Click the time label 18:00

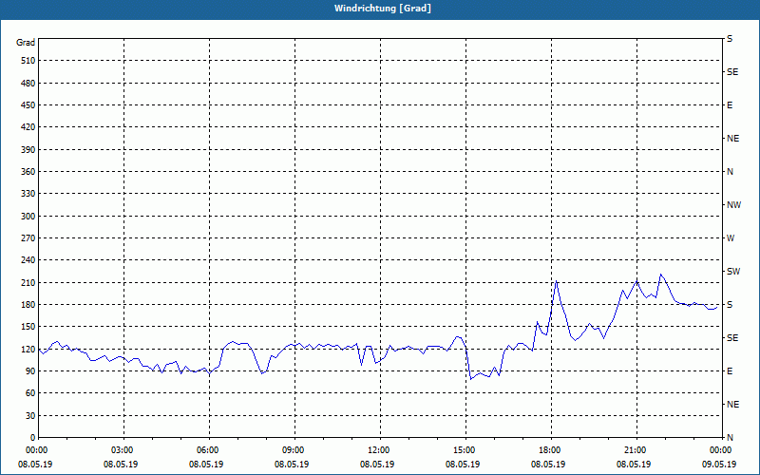(551, 450)
